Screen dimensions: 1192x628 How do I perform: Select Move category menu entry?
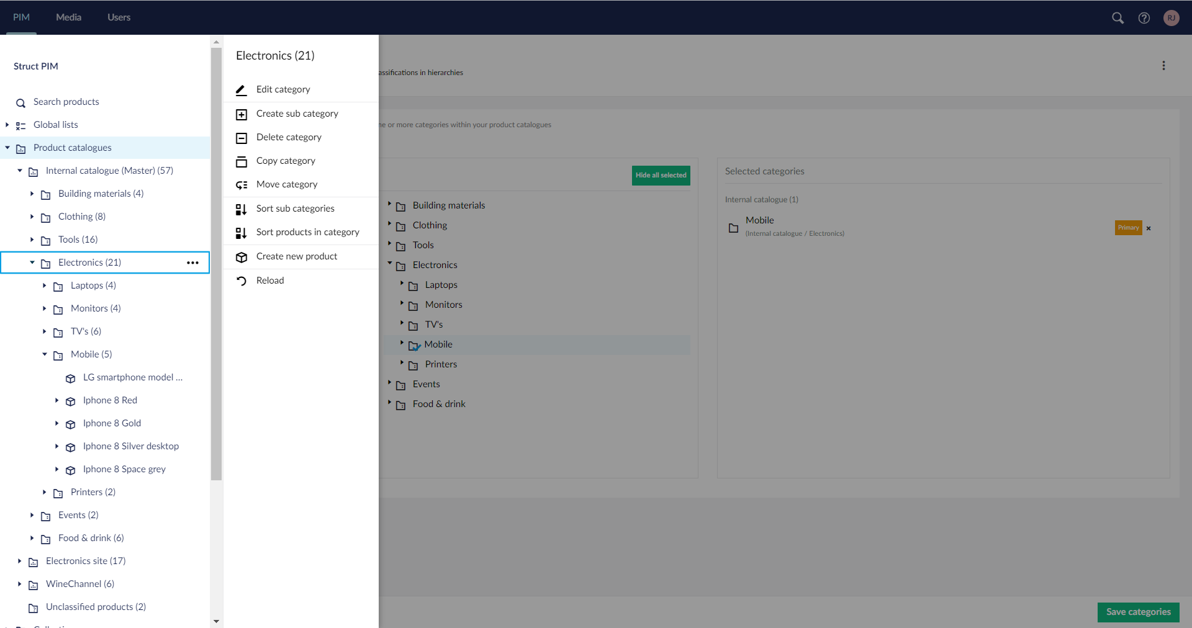286,184
